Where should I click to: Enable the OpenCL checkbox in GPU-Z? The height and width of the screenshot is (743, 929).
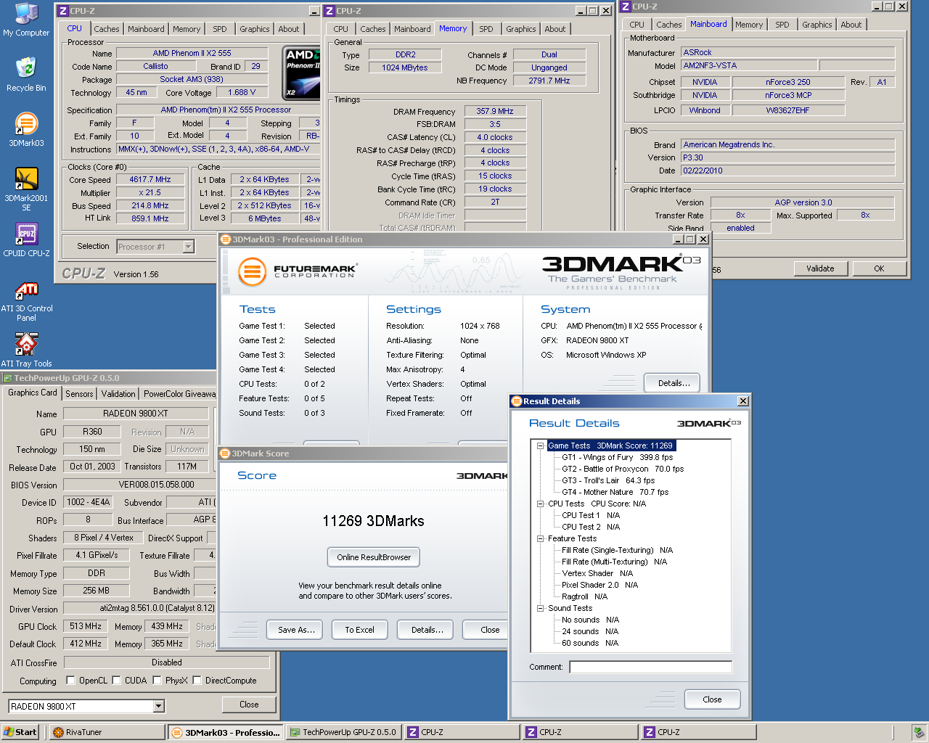(70, 681)
